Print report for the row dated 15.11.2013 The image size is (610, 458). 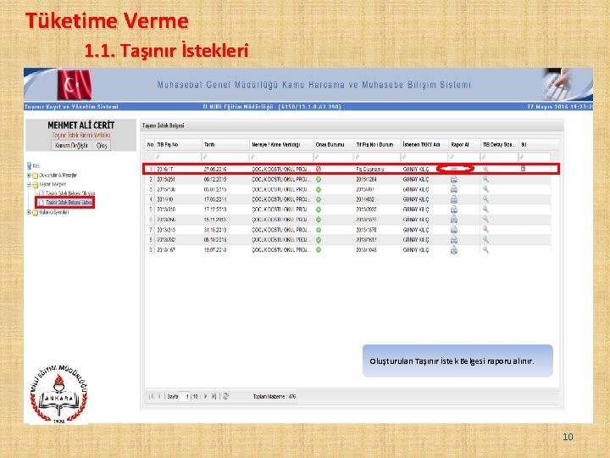[453, 220]
